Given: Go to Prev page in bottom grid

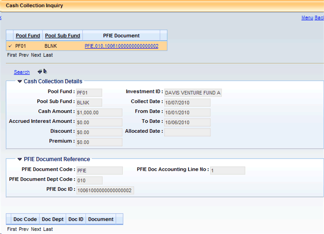Looking at the screenshot, I should pos(24,229).
